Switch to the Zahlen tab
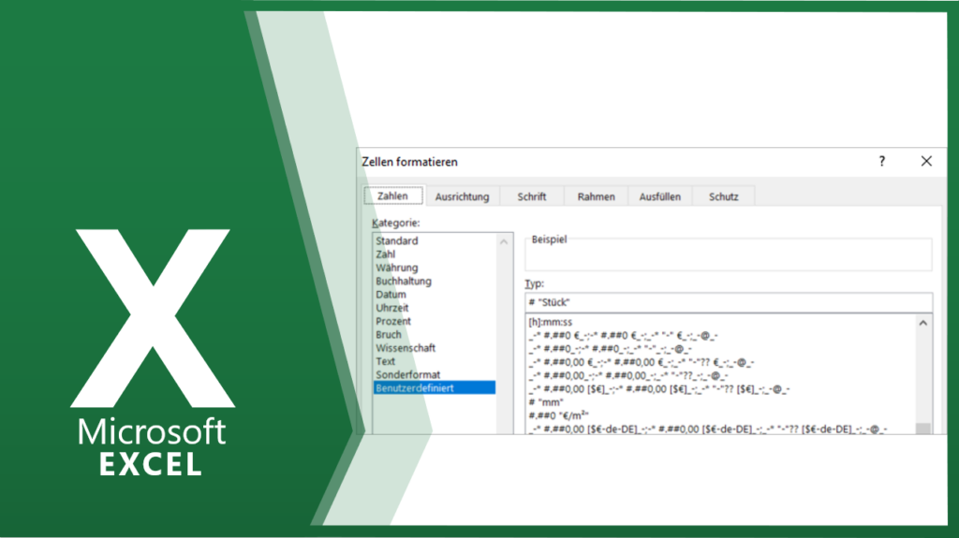This screenshot has width=959, height=538. click(392, 196)
